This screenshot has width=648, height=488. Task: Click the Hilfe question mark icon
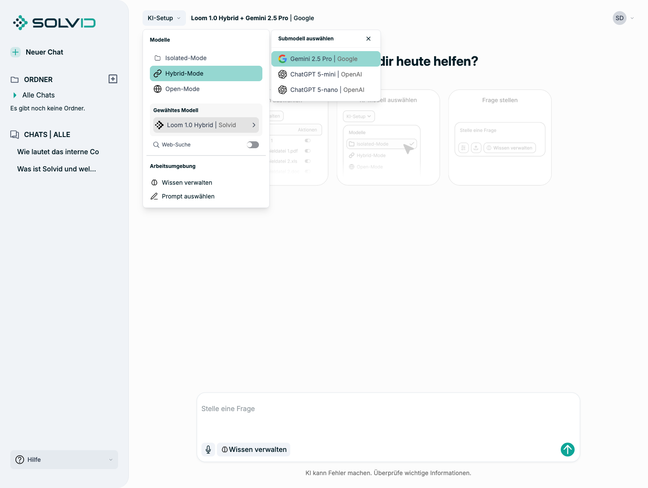coord(20,460)
